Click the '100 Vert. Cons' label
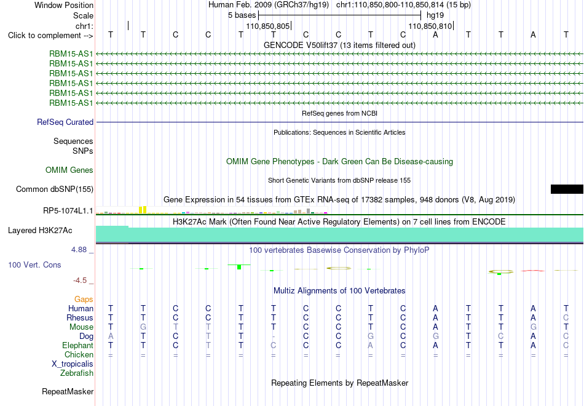Viewport: 584px width, 406px height. (34, 265)
